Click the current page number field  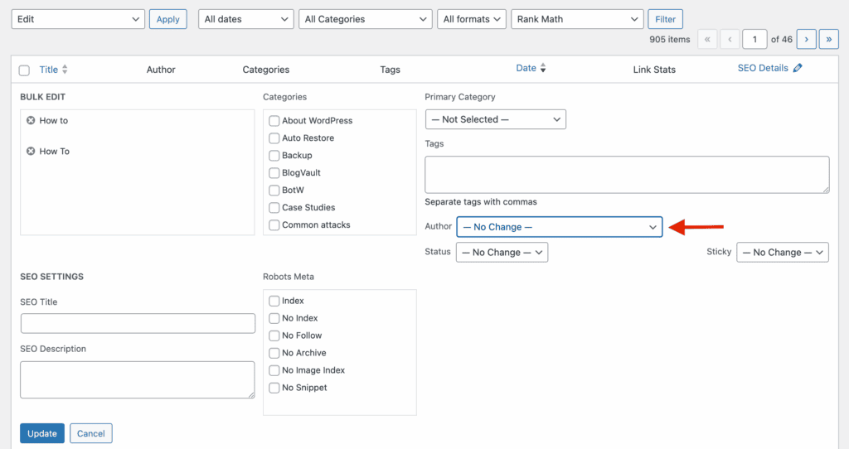(x=754, y=39)
